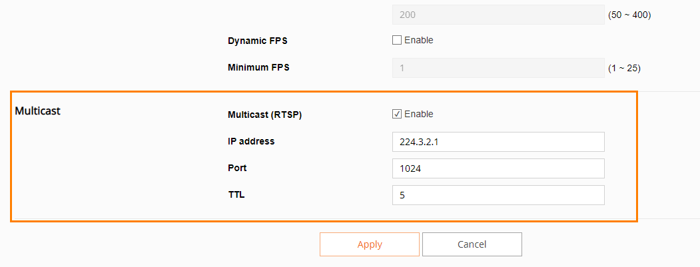Cancel the changes
Image resolution: width=700 pixels, height=267 pixels.
(x=472, y=244)
